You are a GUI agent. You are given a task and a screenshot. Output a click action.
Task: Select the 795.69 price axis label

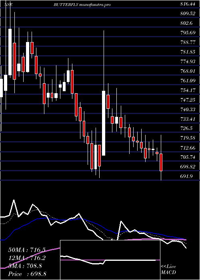click(x=188, y=33)
